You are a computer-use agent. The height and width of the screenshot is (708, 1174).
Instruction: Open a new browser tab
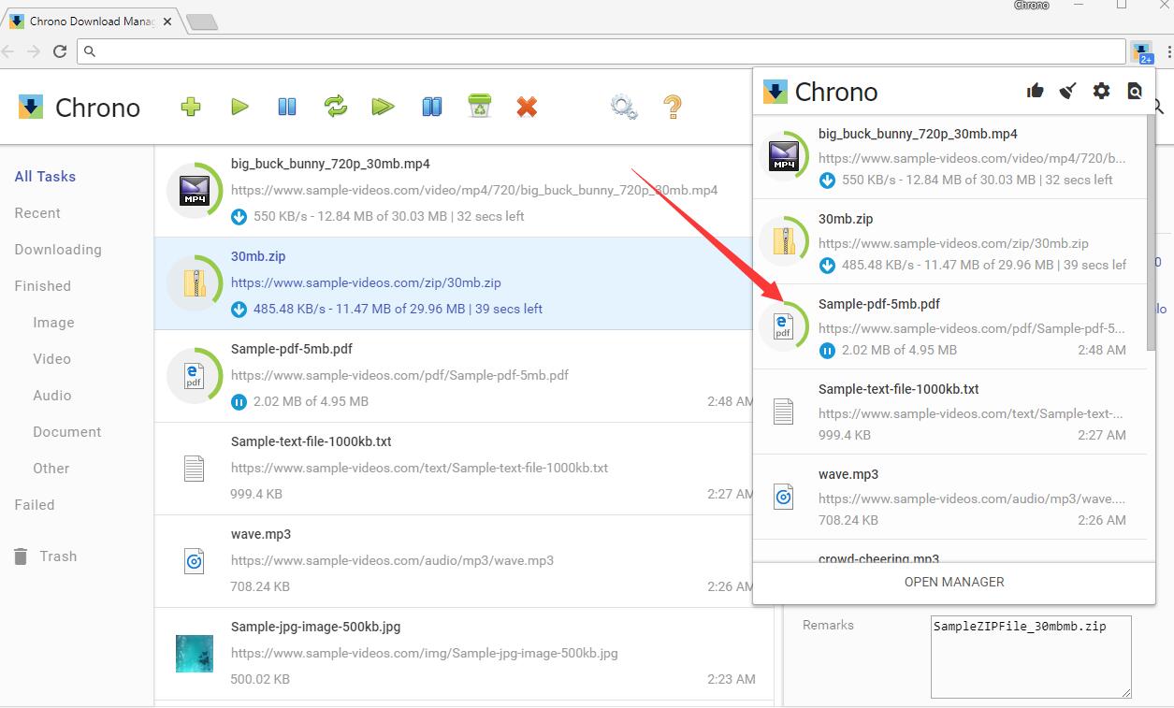[202, 22]
